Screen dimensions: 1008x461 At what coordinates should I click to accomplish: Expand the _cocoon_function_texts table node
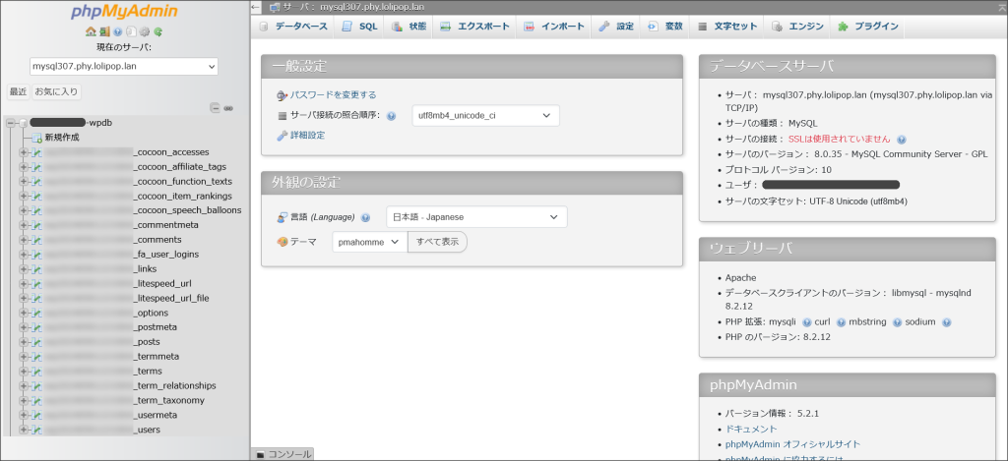pos(24,181)
